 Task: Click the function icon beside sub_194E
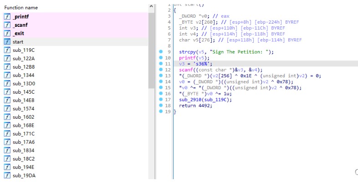[7, 167]
